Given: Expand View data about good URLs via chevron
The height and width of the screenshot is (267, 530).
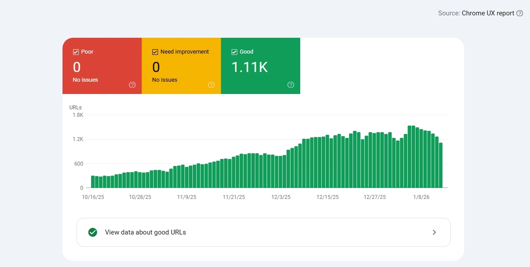Looking at the screenshot, I should pos(434,232).
